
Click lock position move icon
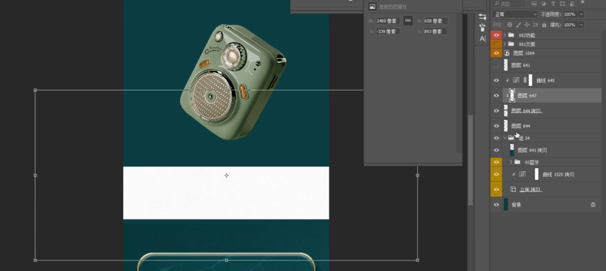tap(527, 25)
